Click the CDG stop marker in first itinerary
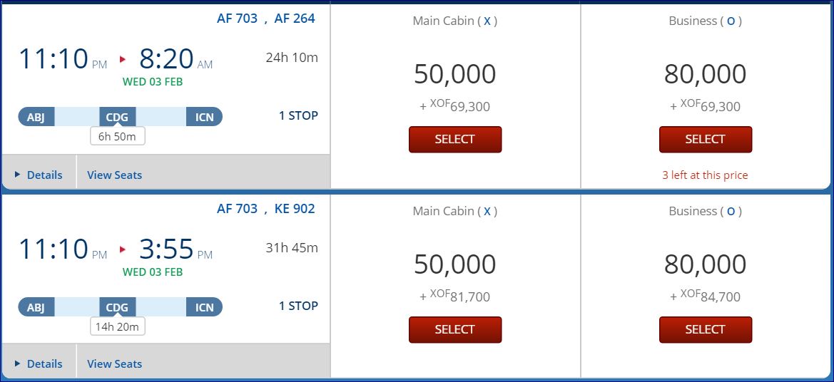Image resolution: width=834 pixels, height=382 pixels. click(117, 117)
